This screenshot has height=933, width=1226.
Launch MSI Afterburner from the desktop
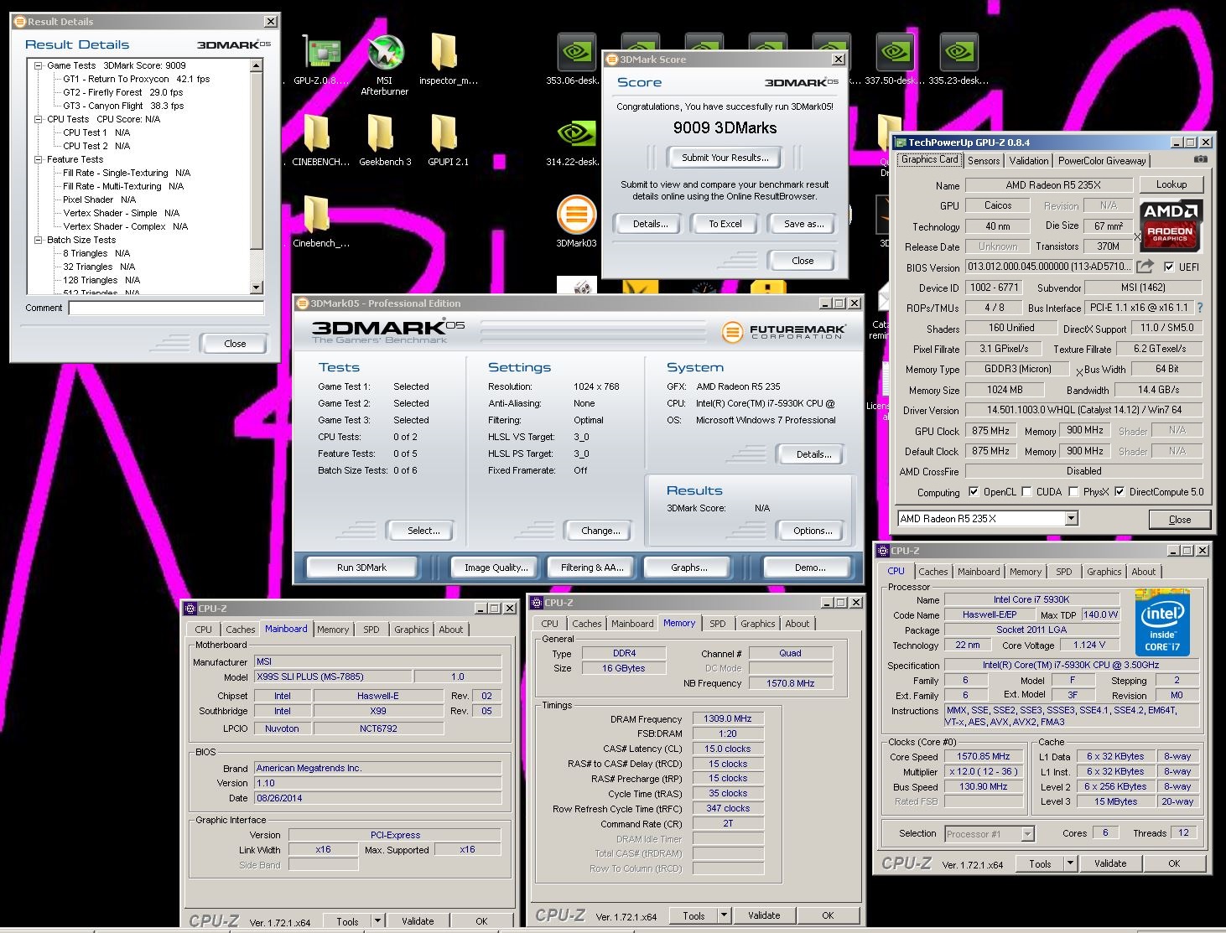tap(385, 54)
